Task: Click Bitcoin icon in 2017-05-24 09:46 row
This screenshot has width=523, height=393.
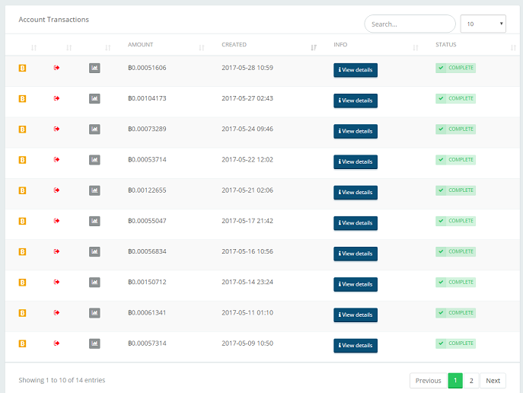Action: (22, 129)
